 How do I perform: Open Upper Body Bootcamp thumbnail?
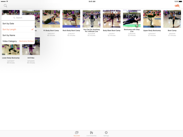tap(152, 19)
